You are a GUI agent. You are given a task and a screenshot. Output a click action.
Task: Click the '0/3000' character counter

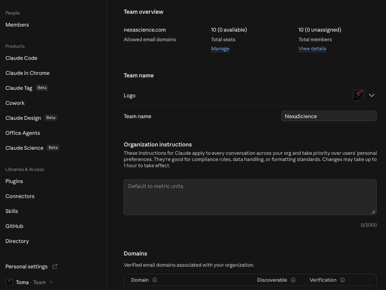[x=369, y=225]
